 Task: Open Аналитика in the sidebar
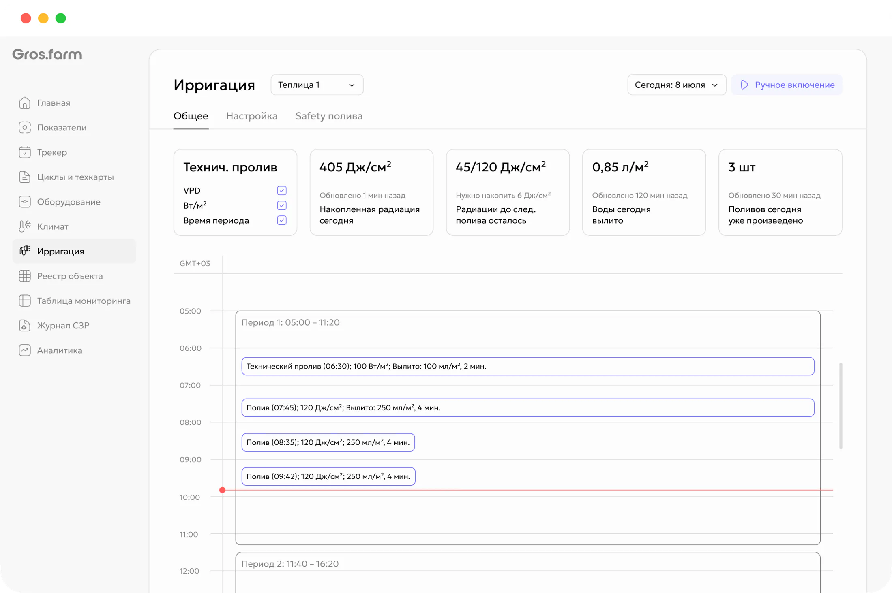tap(74, 350)
